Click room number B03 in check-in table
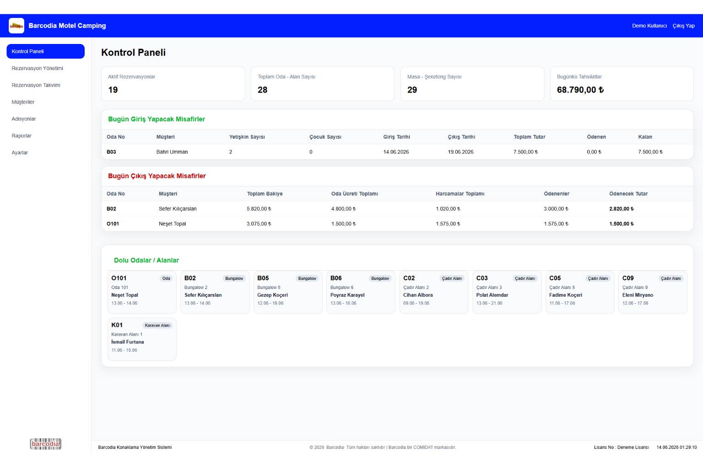Image resolution: width=703 pixels, height=469 pixels. pos(111,152)
